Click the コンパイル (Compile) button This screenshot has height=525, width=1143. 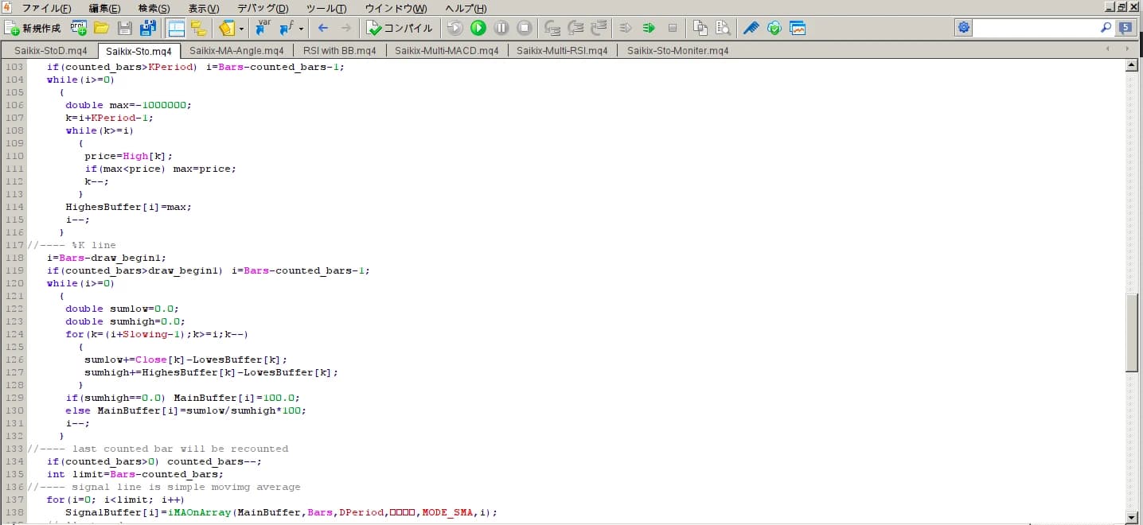coord(400,28)
